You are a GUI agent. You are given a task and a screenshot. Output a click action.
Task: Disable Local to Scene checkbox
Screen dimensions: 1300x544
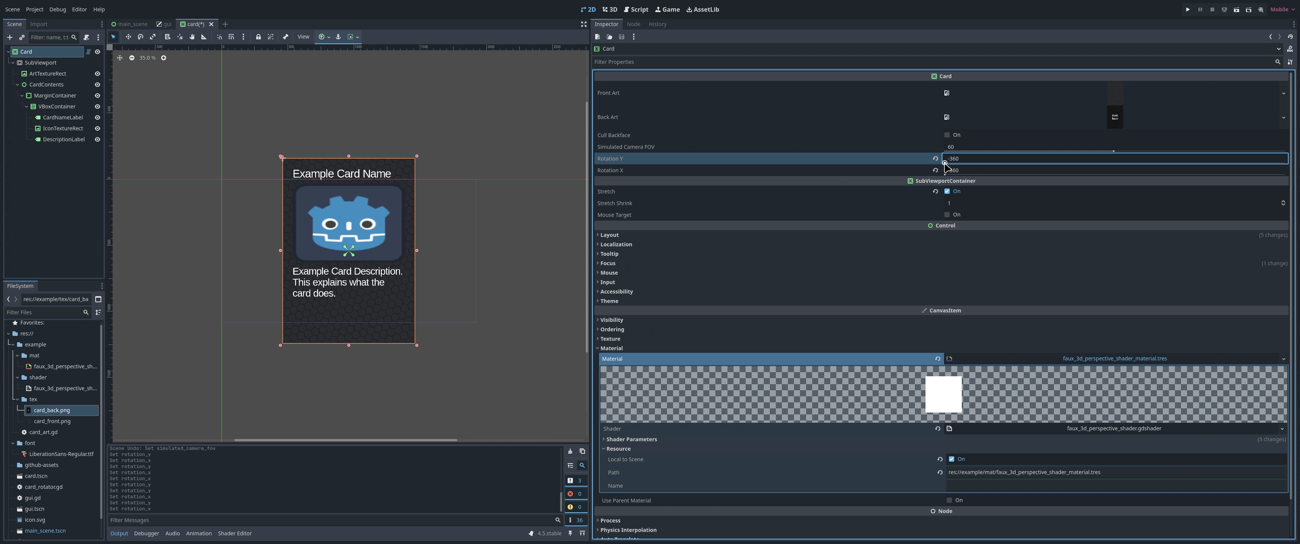[951, 459]
